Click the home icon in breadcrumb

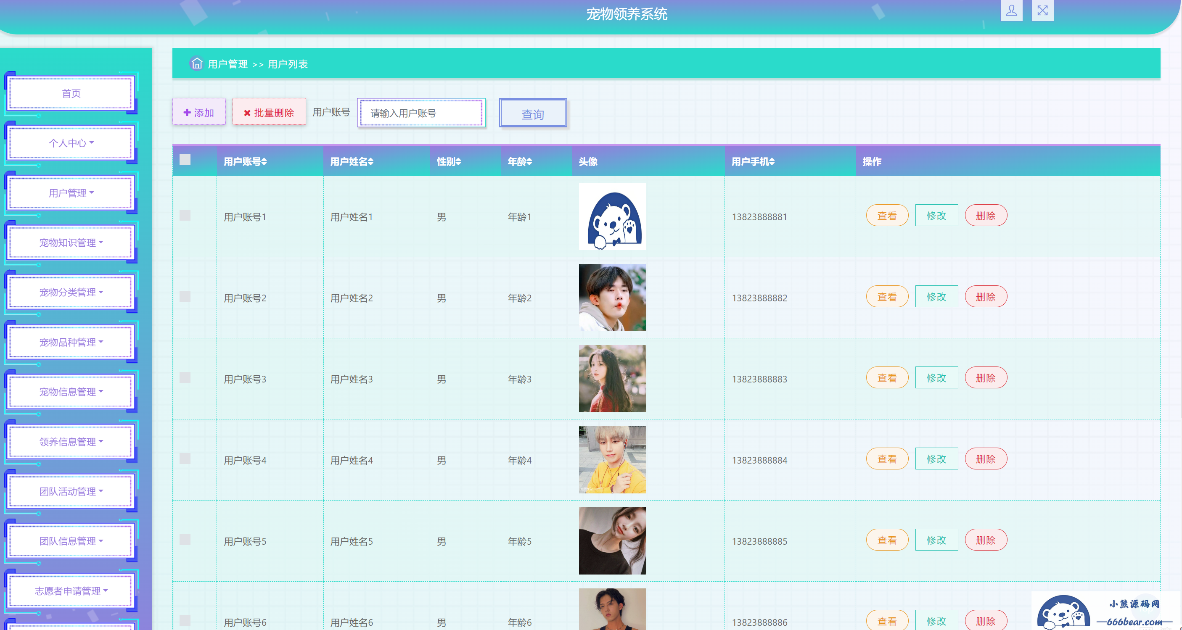tap(197, 63)
